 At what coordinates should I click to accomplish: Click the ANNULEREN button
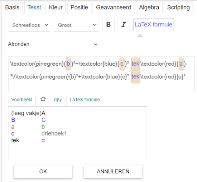click(113, 171)
